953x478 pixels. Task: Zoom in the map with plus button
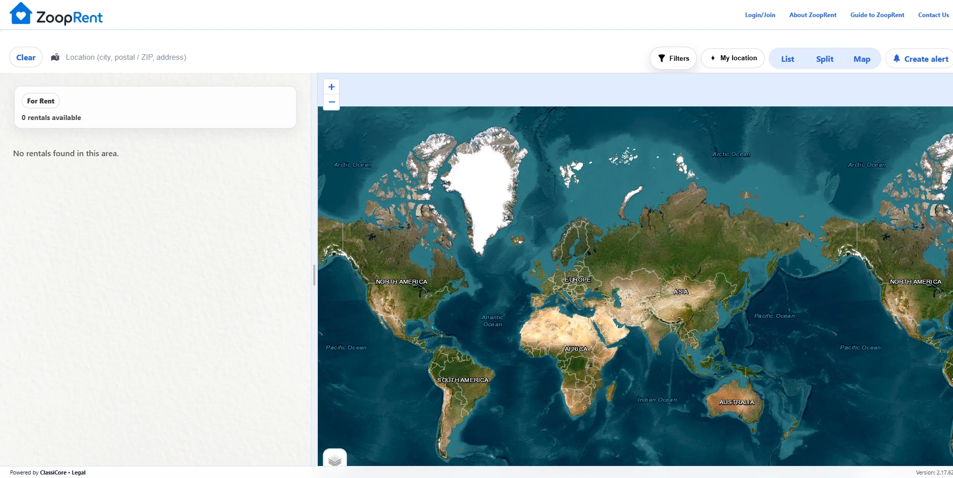331,87
